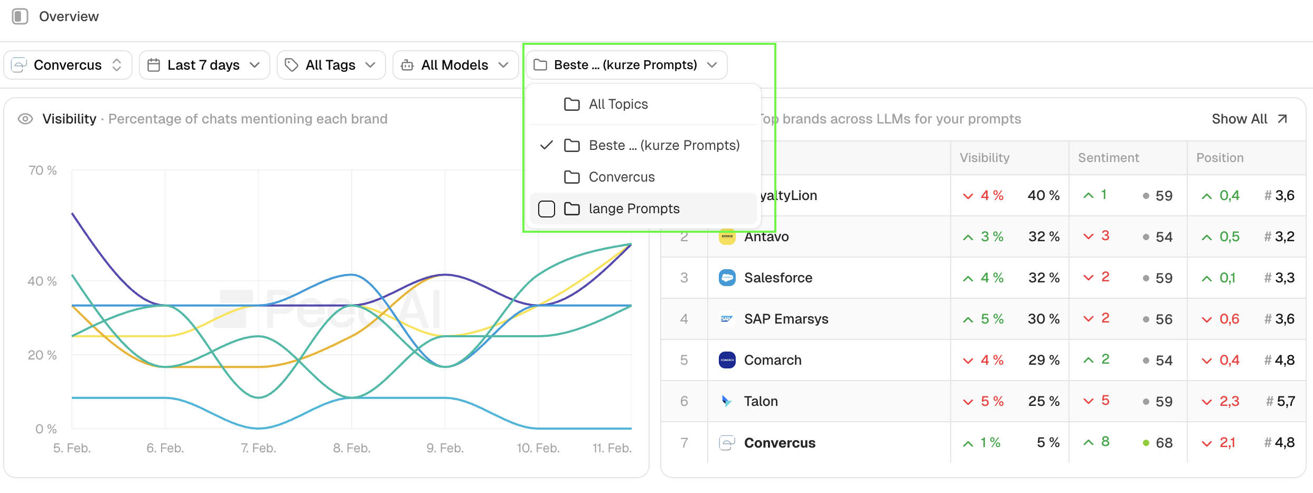Open the Convercus project switcher
The image size is (1313, 493).
click(68, 65)
